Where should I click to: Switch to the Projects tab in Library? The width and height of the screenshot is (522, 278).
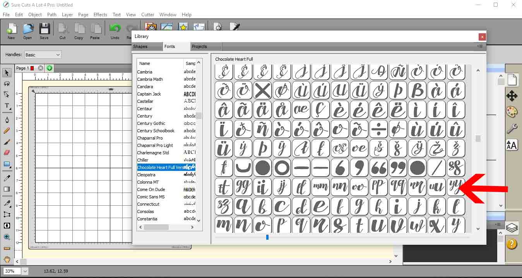click(206, 46)
